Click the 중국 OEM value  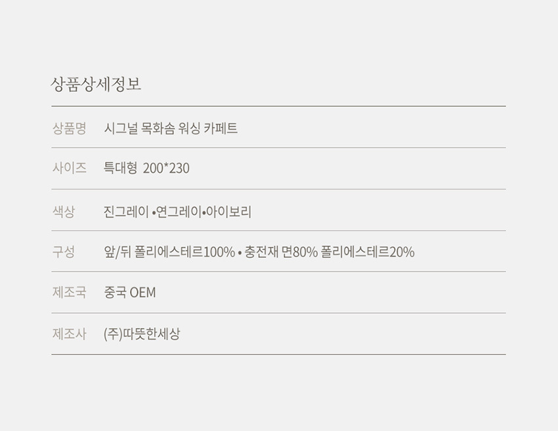(130, 293)
